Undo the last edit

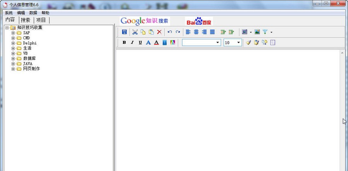coord(170,32)
